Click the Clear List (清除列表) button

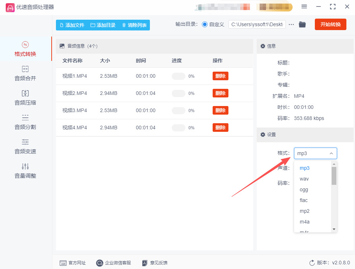click(x=134, y=25)
